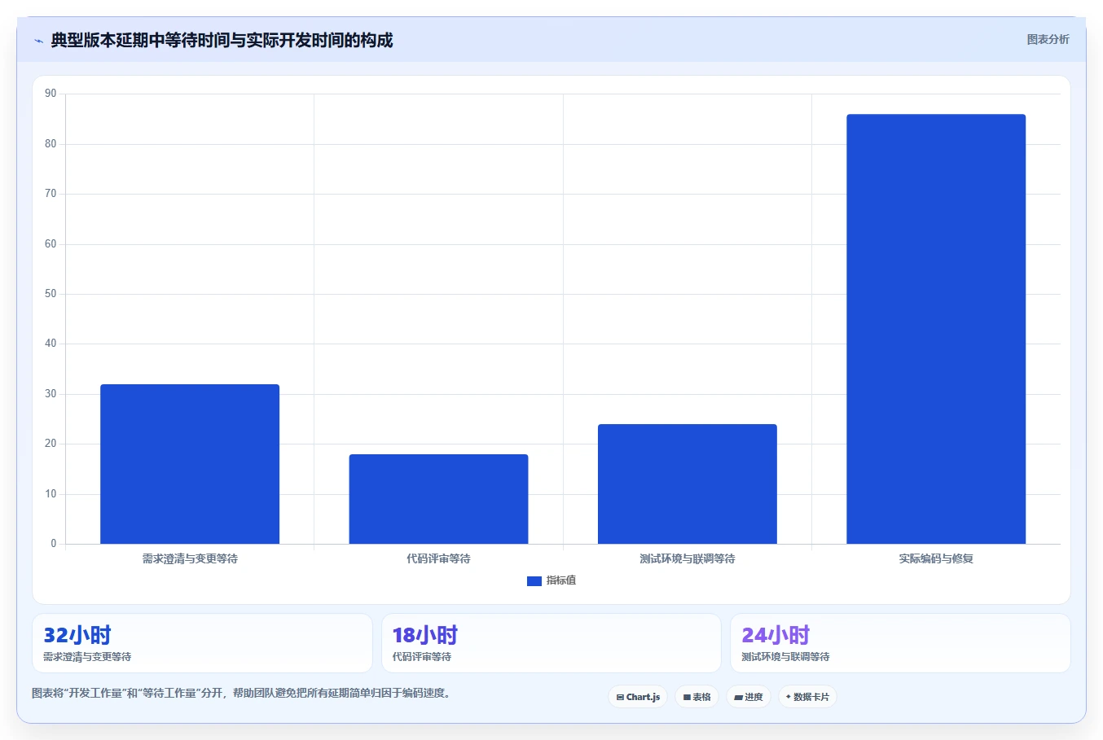The width and height of the screenshot is (1103, 740).
Task: Click x-axis label 实际编码与修复
Action: pos(936,558)
